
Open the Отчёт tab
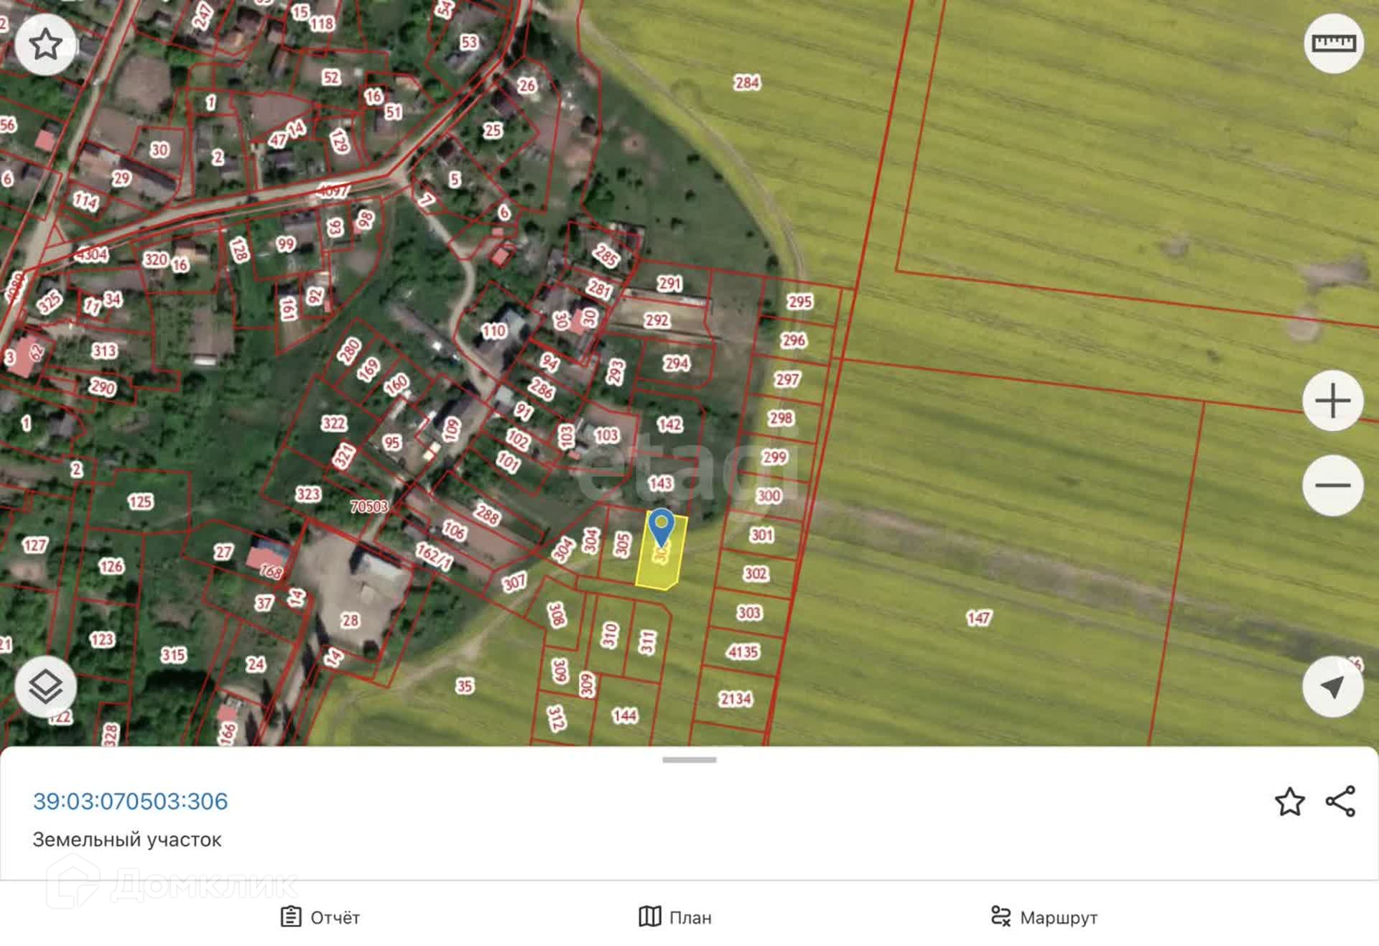point(320,917)
